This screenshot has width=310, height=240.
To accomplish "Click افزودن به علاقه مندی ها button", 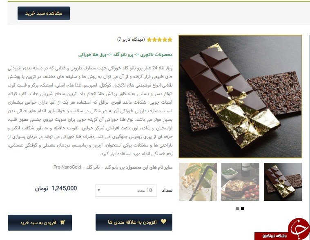I will point(134,222).
